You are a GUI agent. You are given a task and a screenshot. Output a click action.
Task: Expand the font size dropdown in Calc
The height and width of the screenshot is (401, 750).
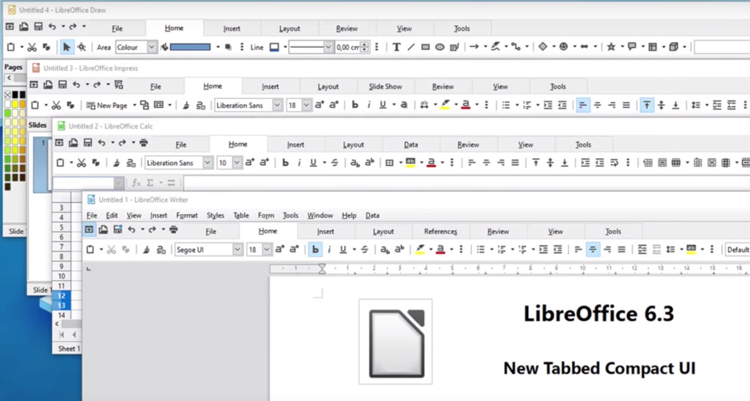(236, 163)
